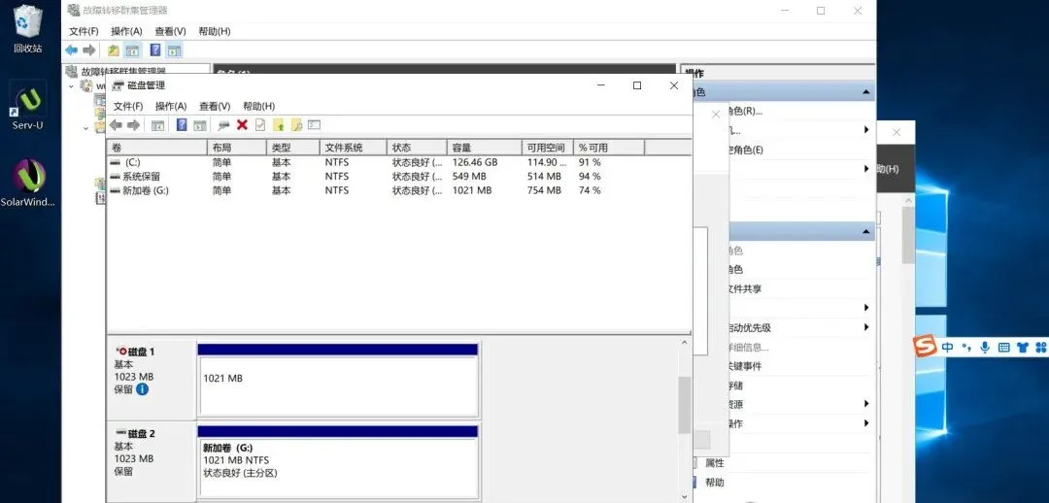This screenshot has width=1049, height=503.
Task: Click 属性 in the Actions pane
Action: pos(715,463)
